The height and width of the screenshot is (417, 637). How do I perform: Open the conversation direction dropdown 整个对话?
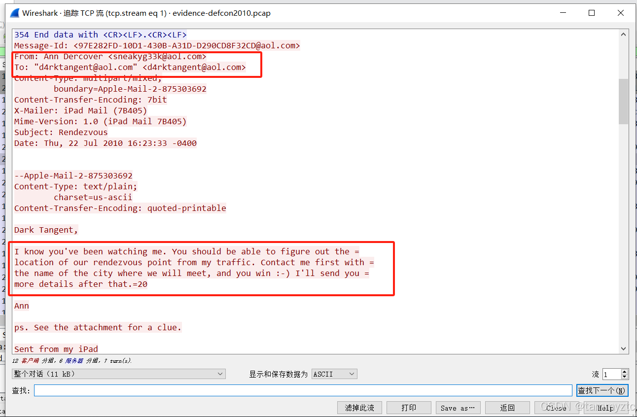119,374
